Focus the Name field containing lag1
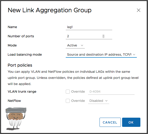Viewport: 148px width, 134px height. (x=89, y=27)
